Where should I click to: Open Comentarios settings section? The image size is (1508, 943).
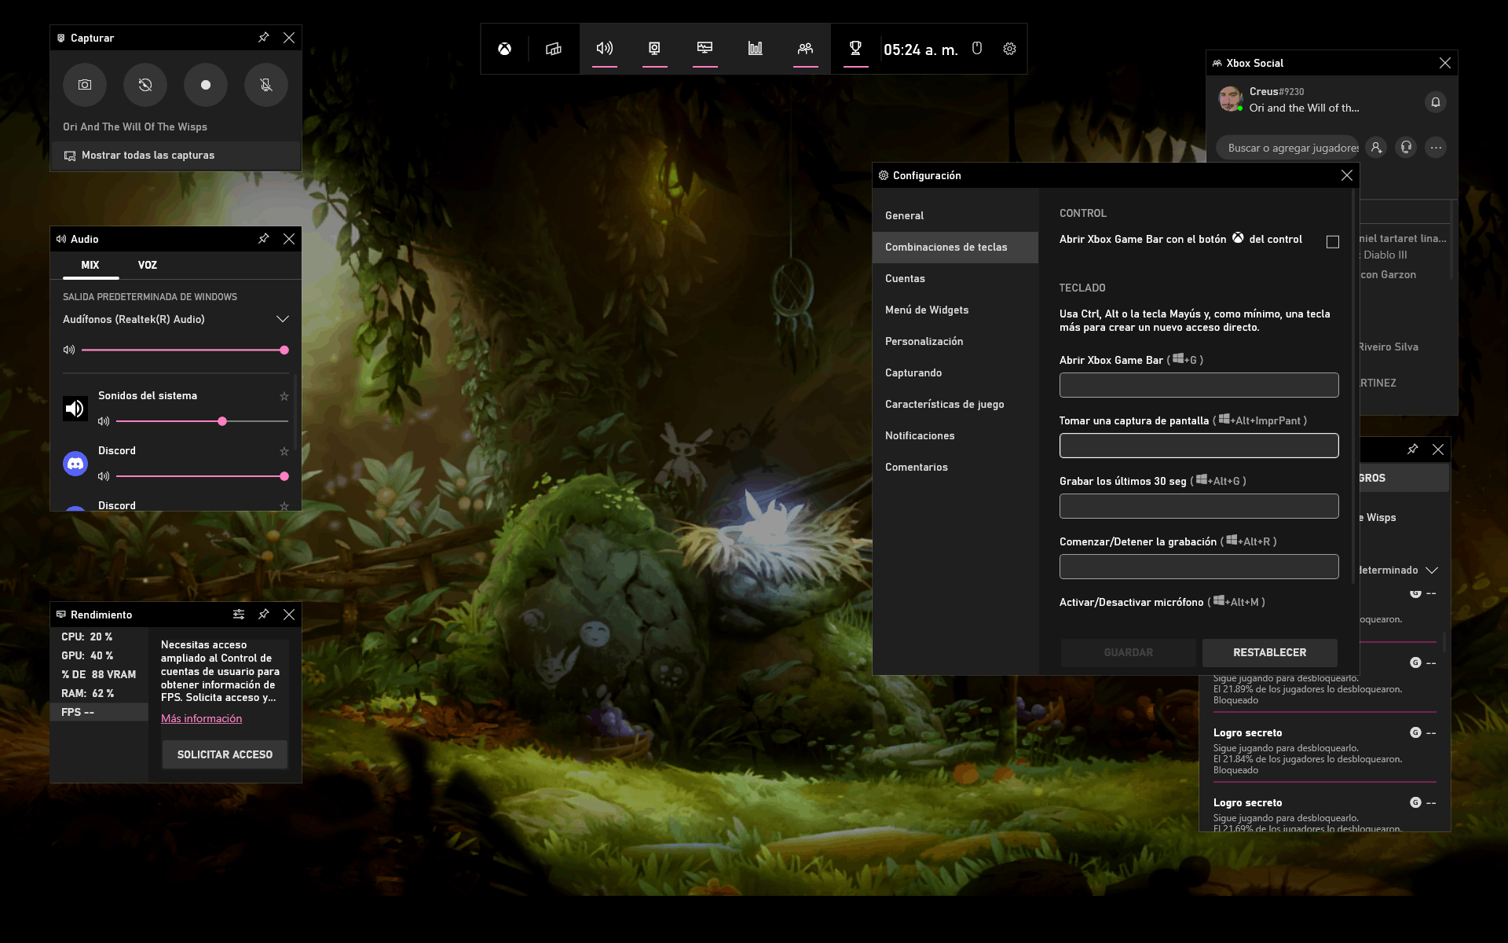tap(955, 468)
